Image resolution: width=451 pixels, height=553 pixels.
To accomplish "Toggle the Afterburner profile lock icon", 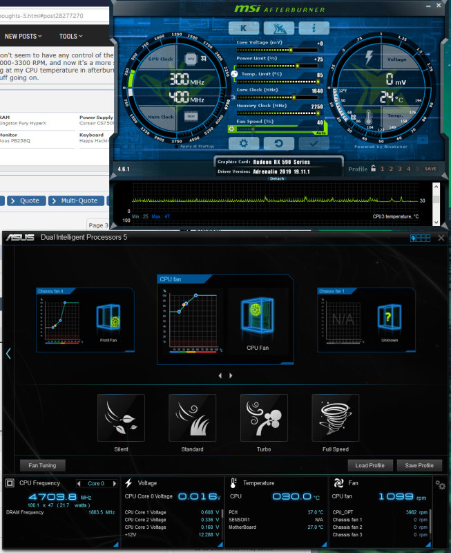I will tap(373, 168).
